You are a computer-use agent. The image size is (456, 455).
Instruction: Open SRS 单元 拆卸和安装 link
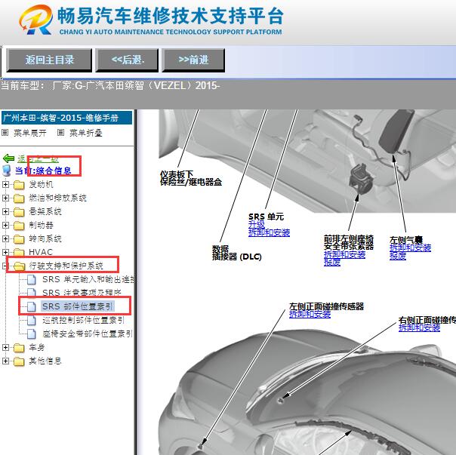coord(269,232)
